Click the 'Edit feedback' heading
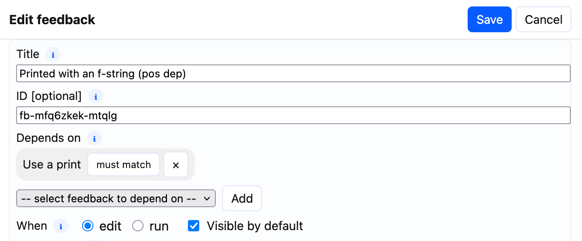582x241 pixels. click(52, 20)
